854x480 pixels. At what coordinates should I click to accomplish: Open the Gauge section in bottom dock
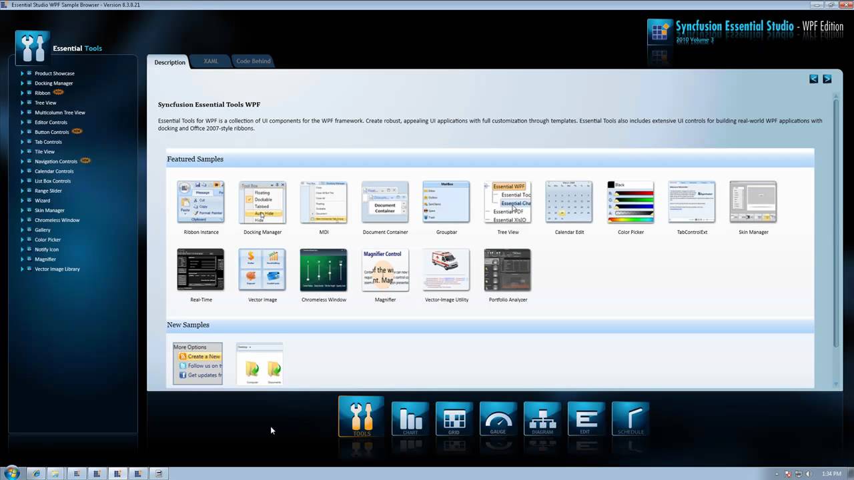pos(498,419)
